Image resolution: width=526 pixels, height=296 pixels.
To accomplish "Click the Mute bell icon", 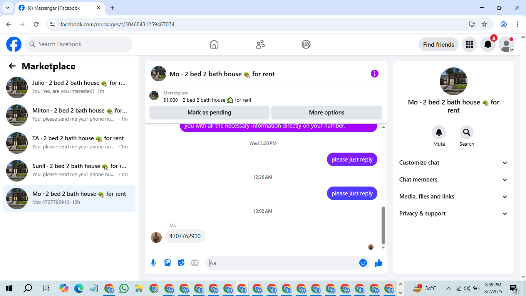I will [439, 132].
